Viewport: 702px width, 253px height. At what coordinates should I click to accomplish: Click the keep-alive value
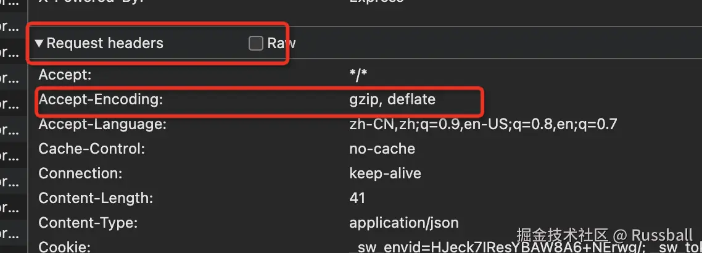tap(385, 173)
